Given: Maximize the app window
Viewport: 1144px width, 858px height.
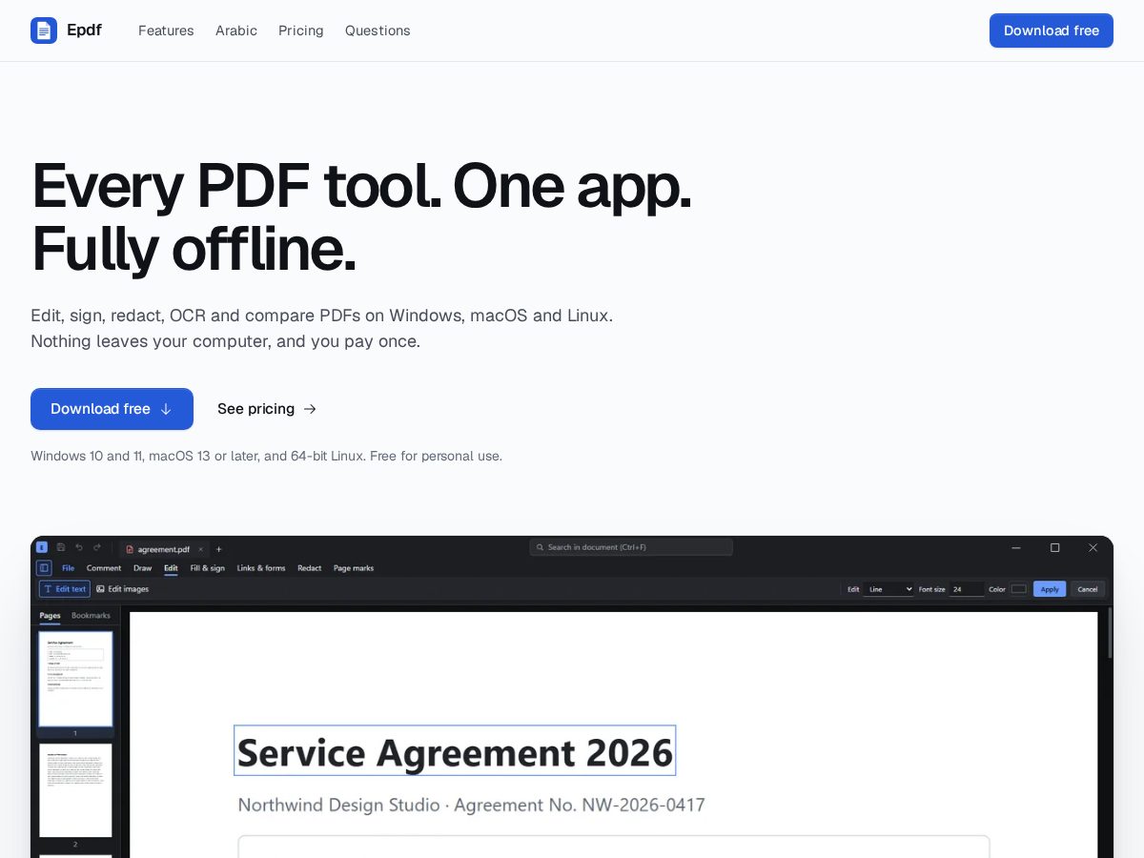Looking at the screenshot, I should pyautogui.click(x=1054, y=547).
